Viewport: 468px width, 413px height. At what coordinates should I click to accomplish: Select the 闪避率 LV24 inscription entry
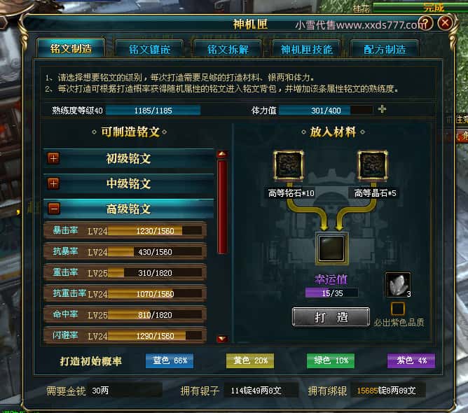(x=125, y=336)
